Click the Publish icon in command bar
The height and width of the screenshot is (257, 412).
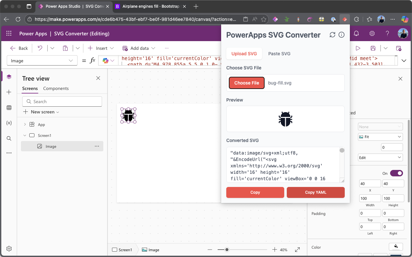coord(398,48)
